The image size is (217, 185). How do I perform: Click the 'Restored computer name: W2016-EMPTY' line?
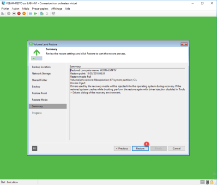coord(93,70)
